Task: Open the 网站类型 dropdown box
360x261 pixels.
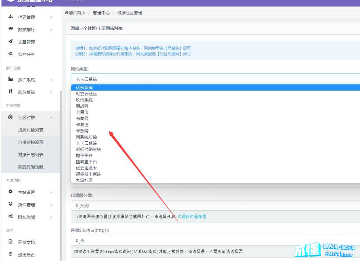Action: pos(215,79)
